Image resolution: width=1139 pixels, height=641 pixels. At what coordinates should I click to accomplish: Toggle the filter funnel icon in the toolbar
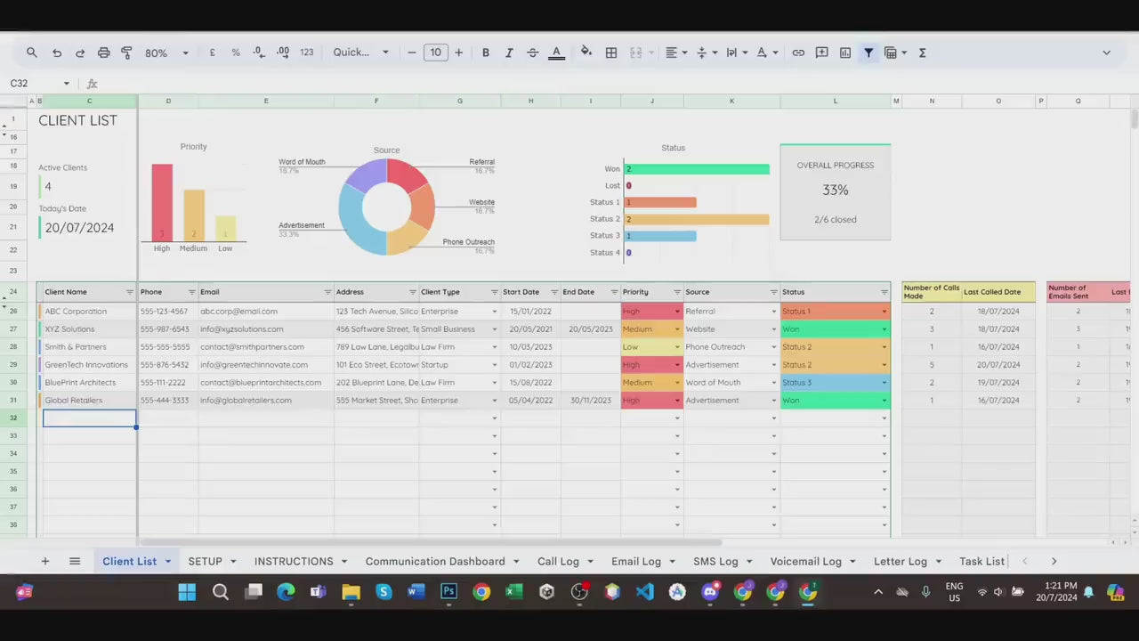point(868,53)
